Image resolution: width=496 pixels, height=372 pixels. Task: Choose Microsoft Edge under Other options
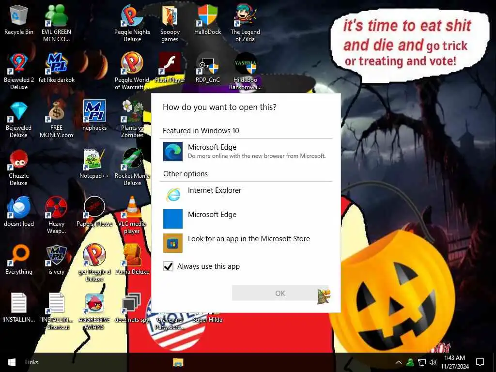246,218
